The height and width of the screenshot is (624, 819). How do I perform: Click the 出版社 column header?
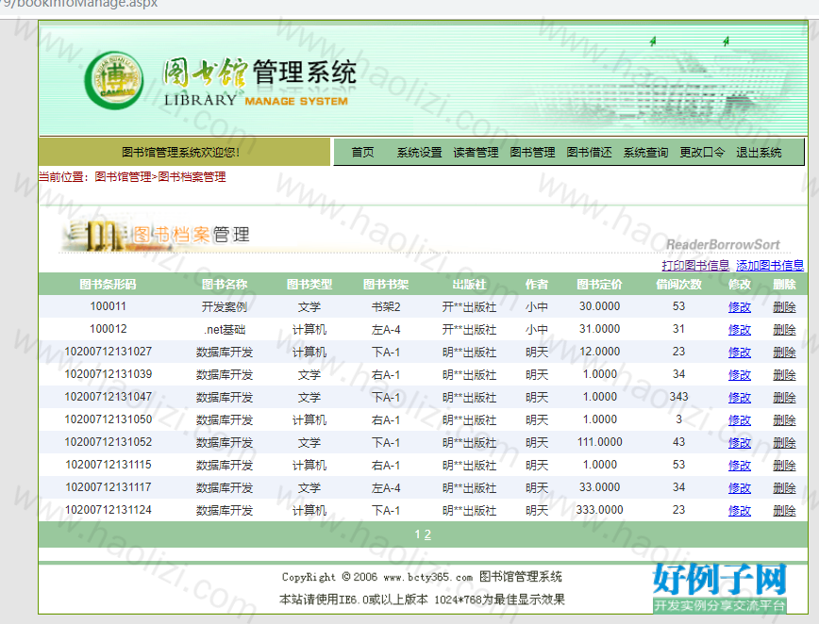click(x=469, y=285)
